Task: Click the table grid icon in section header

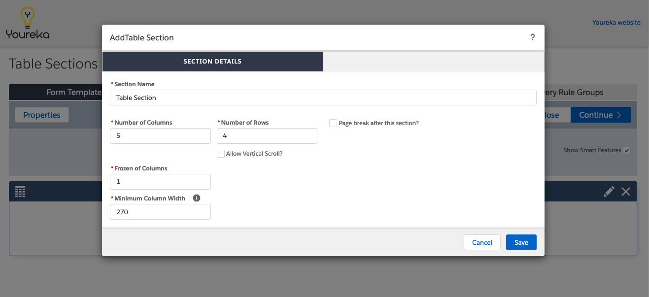Action: coord(20,192)
